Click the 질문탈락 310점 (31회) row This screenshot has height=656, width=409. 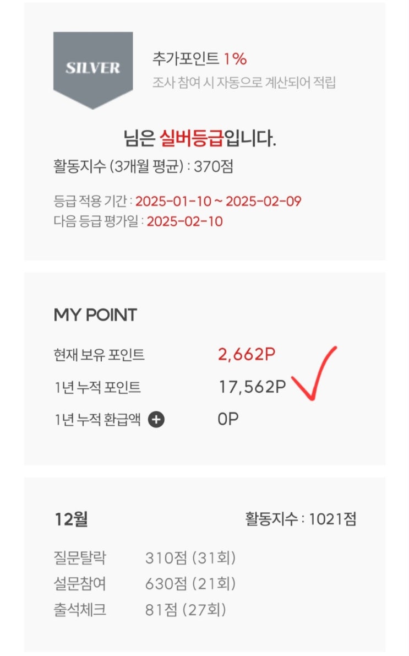145,558
